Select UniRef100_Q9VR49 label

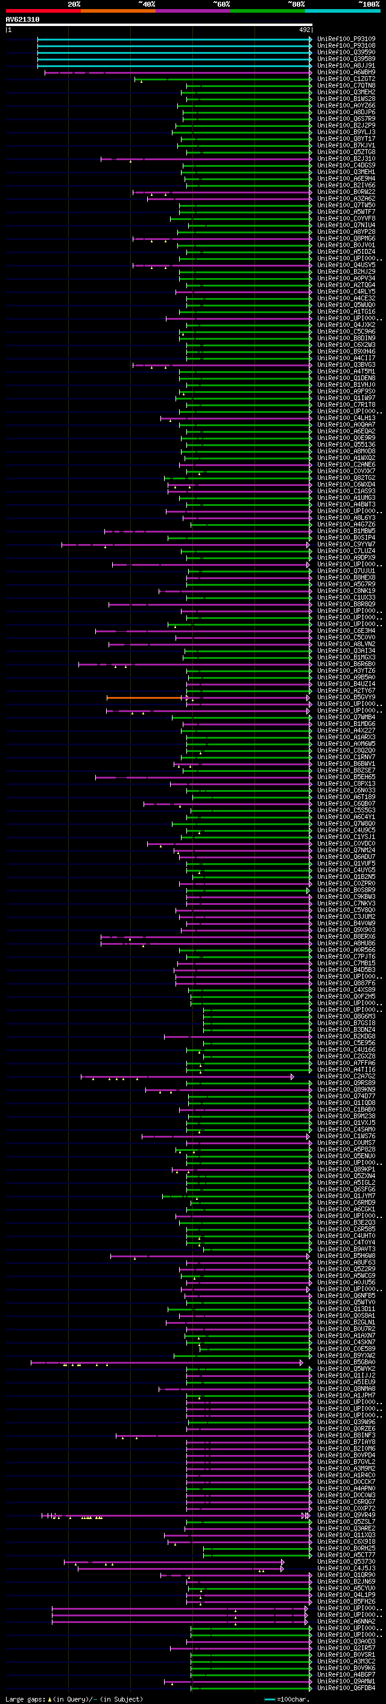tap(346, 1515)
